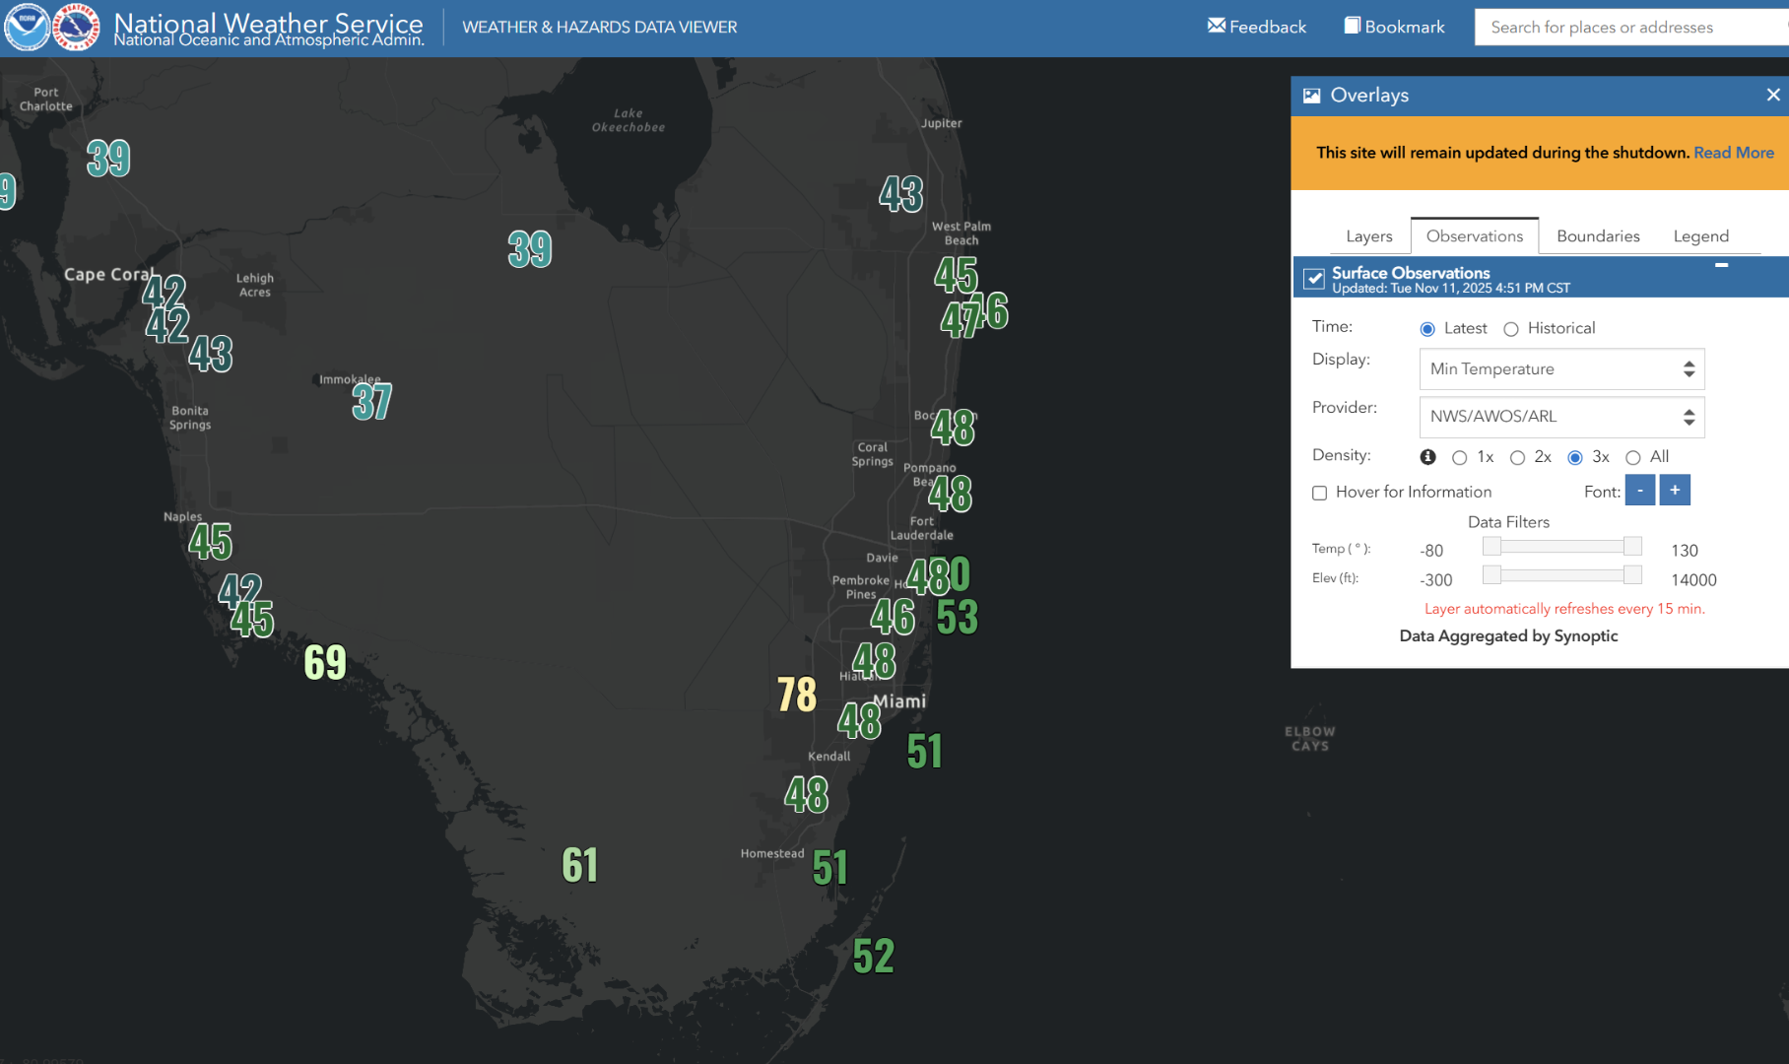
Task: Click the Overlays panel picture icon
Action: click(1311, 96)
